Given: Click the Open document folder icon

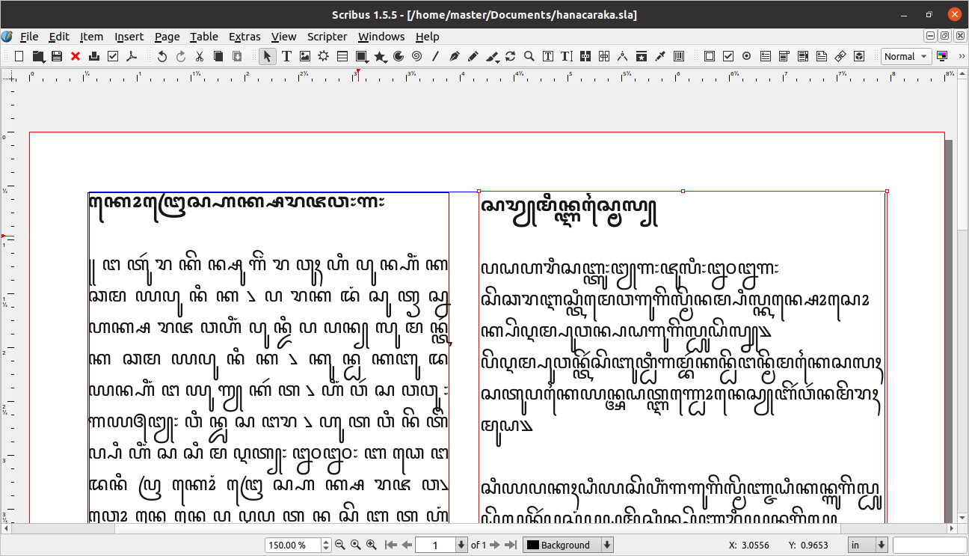Looking at the screenshot, I should (38, 56).
